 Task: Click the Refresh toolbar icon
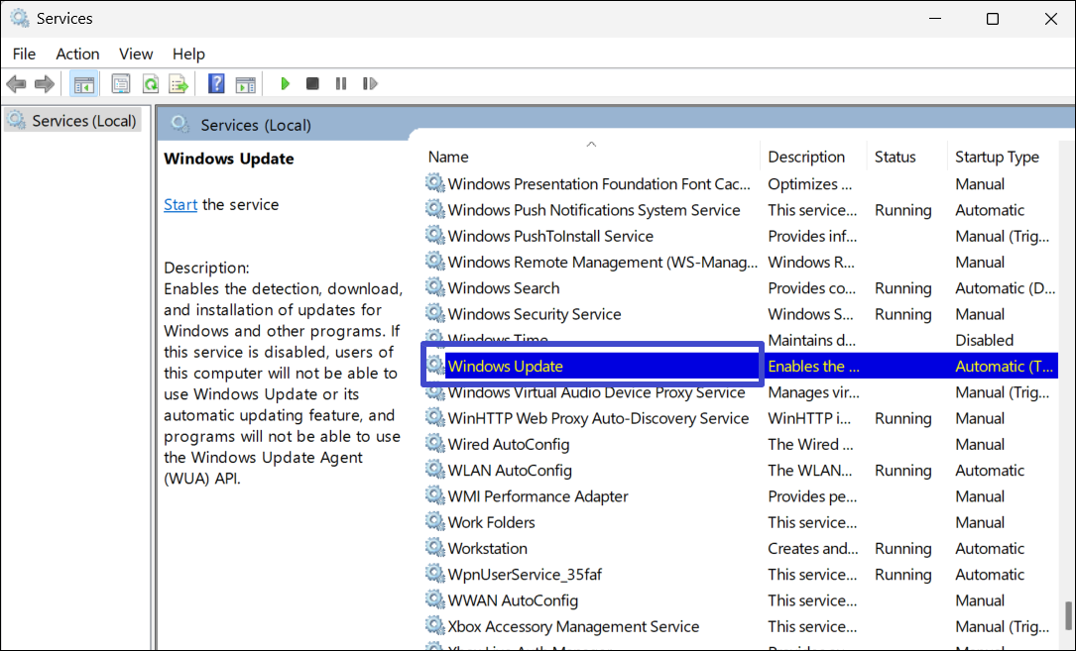(150, 84)
